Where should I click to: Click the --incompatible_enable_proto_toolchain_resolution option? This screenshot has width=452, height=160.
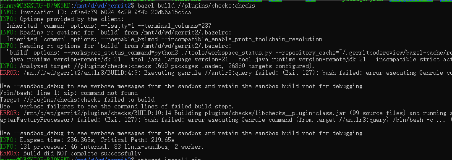(245, 39)
